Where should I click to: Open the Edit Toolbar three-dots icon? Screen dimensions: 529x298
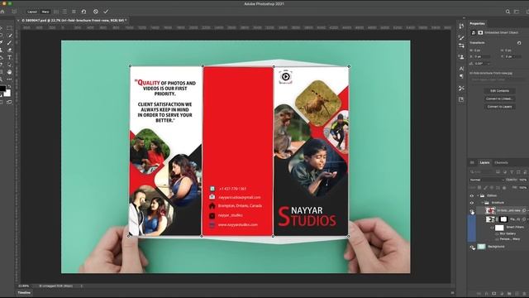pyautogui.click(x=9, y=79)
